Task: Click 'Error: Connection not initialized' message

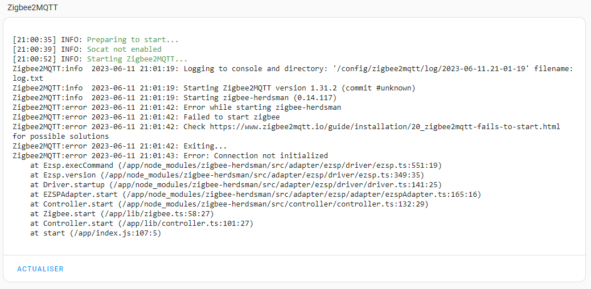Action: pyautogui.click(x=256, y=156)
